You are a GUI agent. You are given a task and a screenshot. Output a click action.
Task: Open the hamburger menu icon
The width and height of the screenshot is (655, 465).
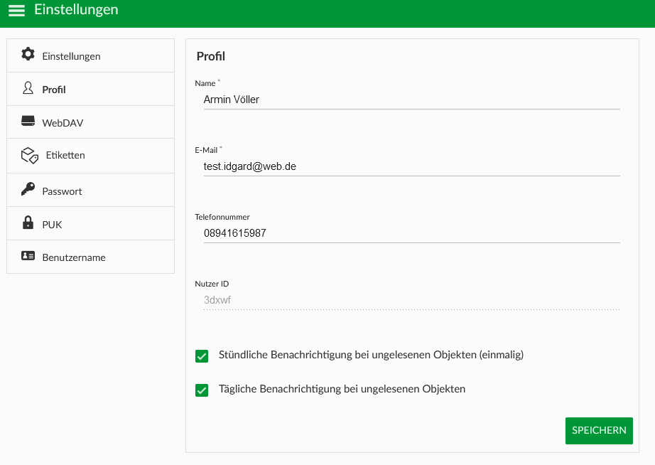(17, 10)
